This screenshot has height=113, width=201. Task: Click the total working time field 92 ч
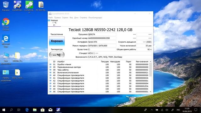click(144, 49)
